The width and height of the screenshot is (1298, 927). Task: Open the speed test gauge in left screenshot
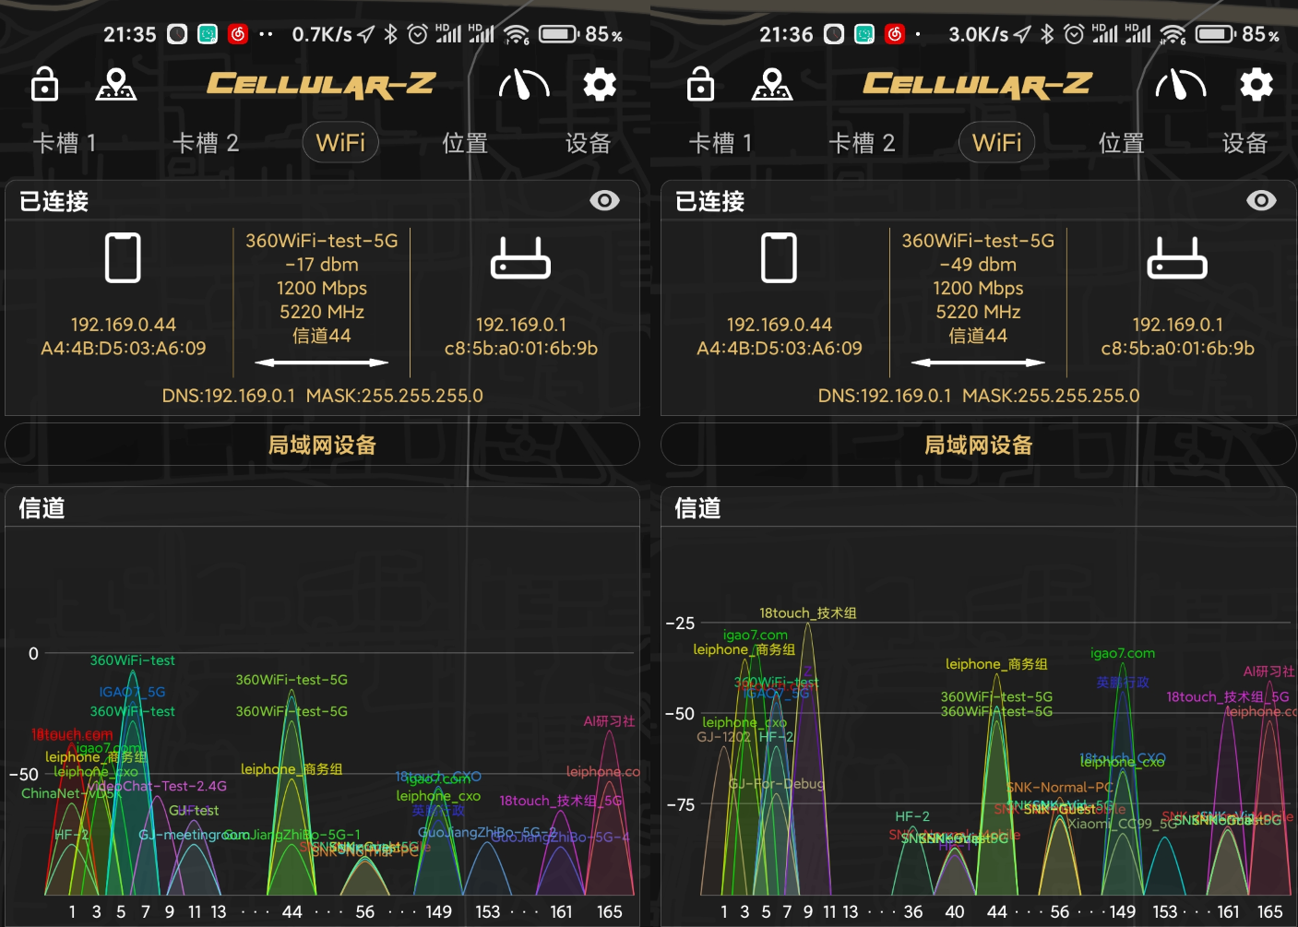click(524, 84)
